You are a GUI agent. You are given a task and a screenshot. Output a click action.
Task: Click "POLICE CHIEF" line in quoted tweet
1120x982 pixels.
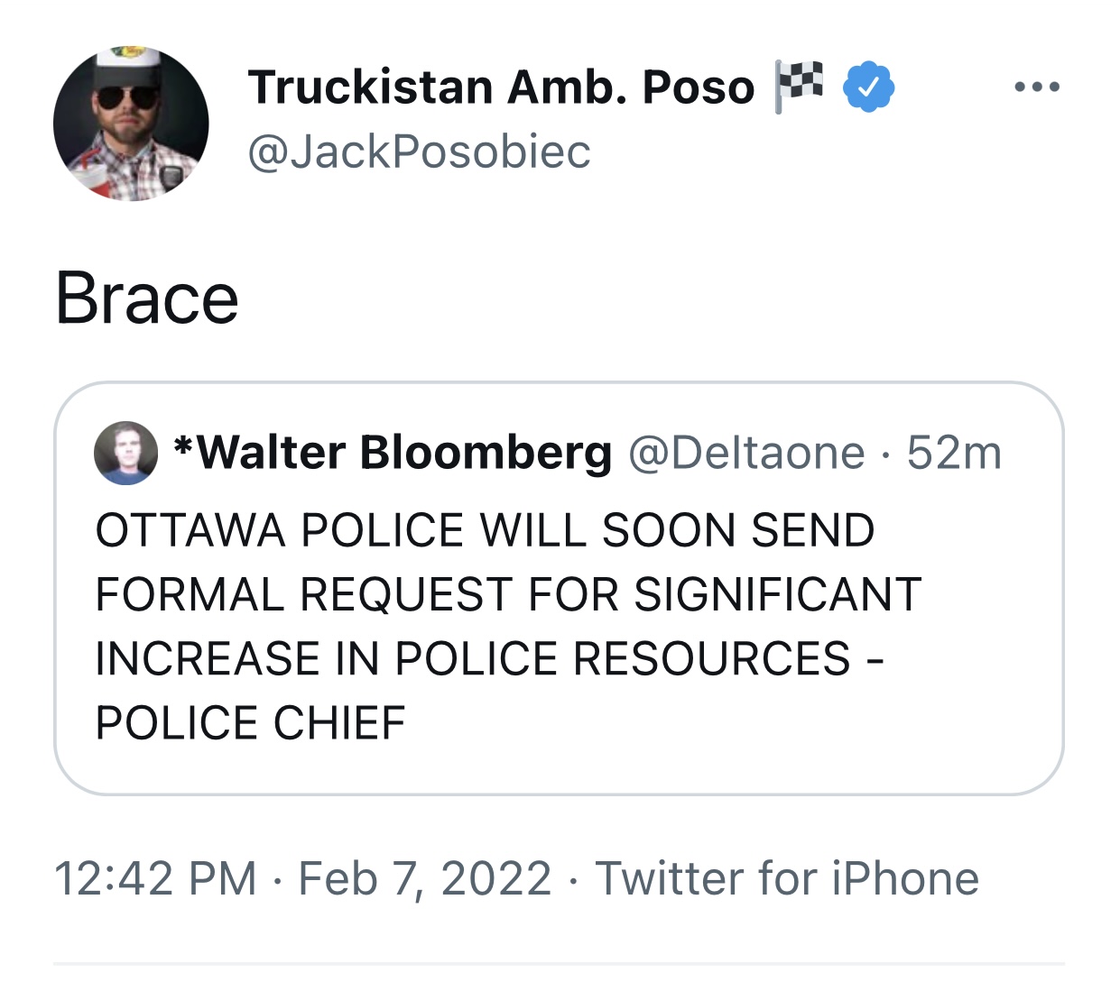(251, 723)
